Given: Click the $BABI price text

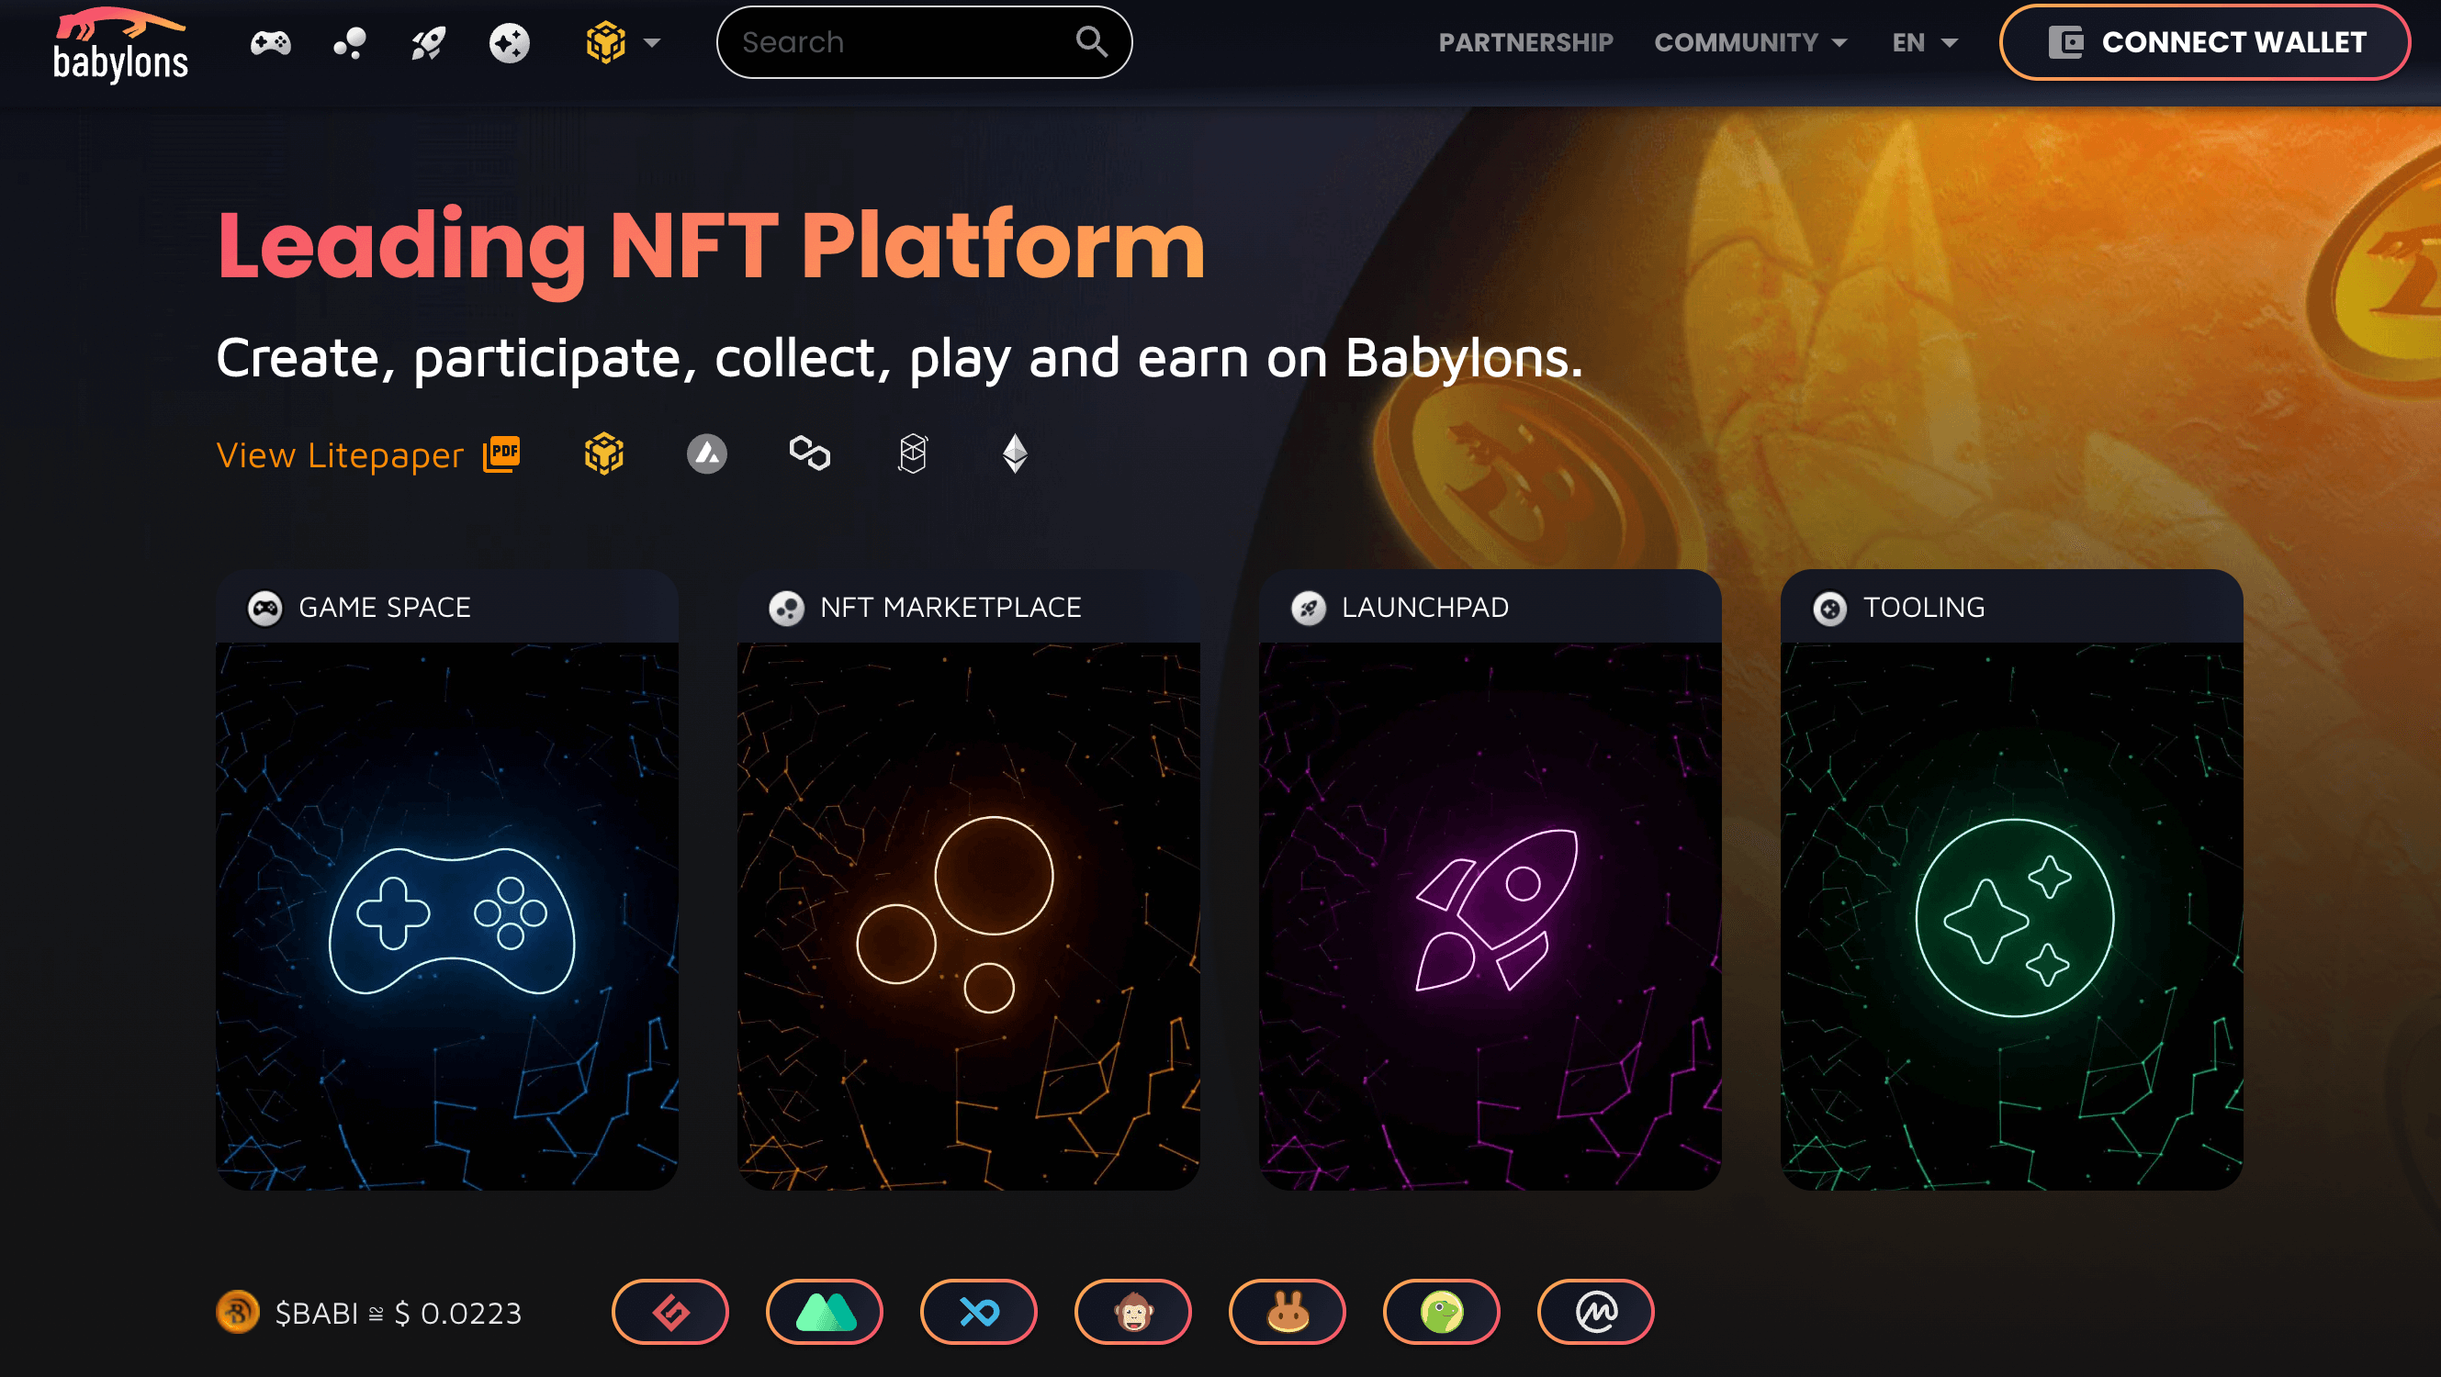Looking at the screenshot, I should (398, 1313).
